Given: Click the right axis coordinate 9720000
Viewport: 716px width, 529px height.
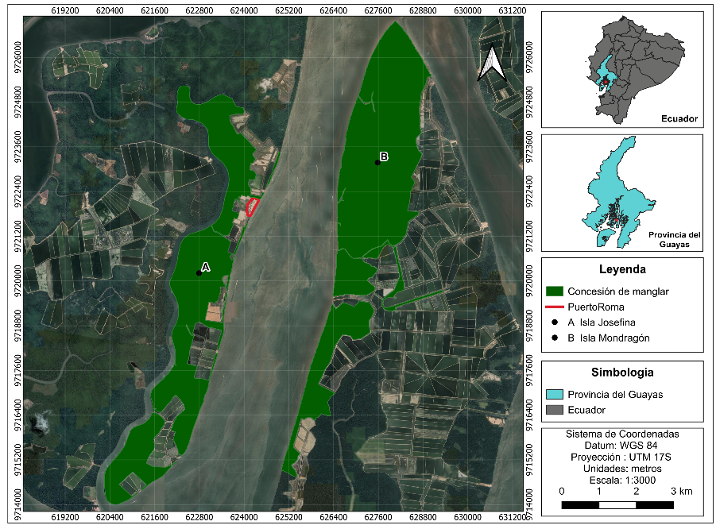Looking at the screenshot, I should click(529, 281).
